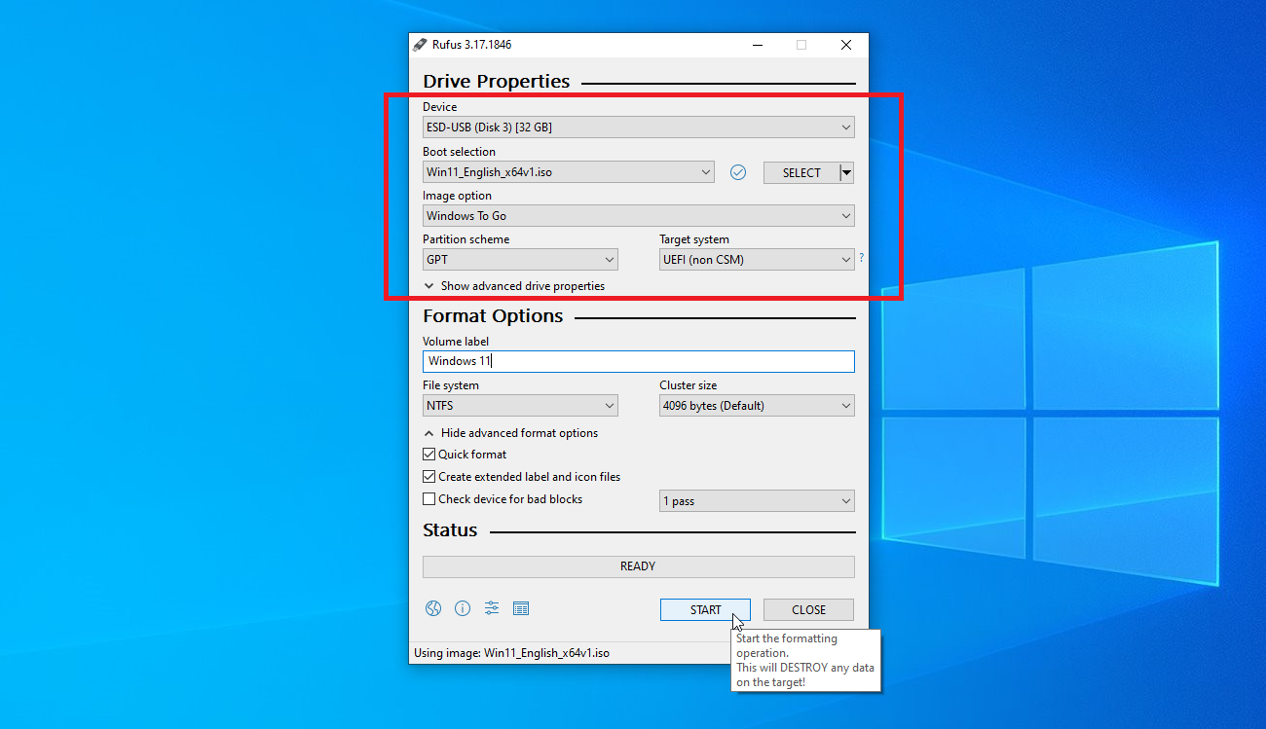Click the SELECT button
1266x729 pixels.
click(x=801, y=172)
